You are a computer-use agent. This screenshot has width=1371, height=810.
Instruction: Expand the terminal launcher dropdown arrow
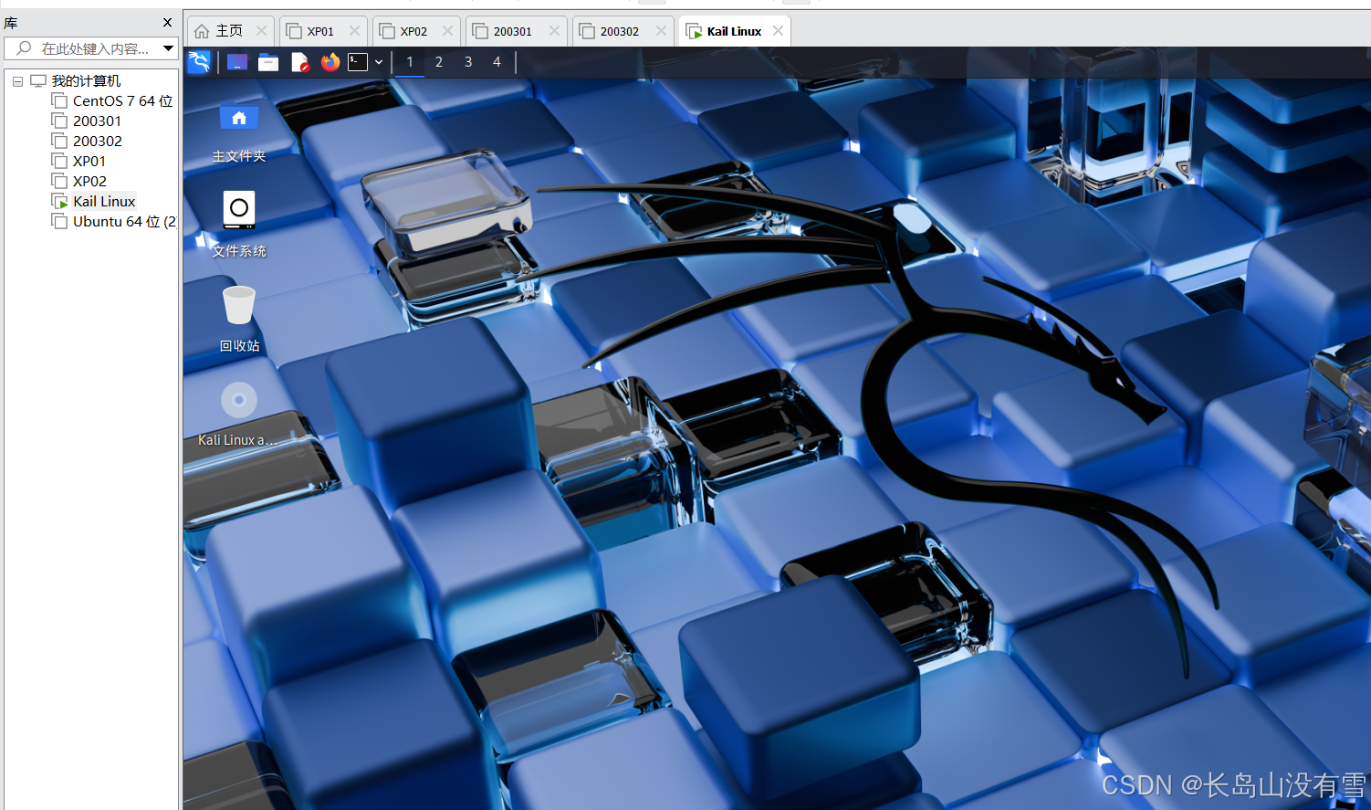tap(379, 62)
